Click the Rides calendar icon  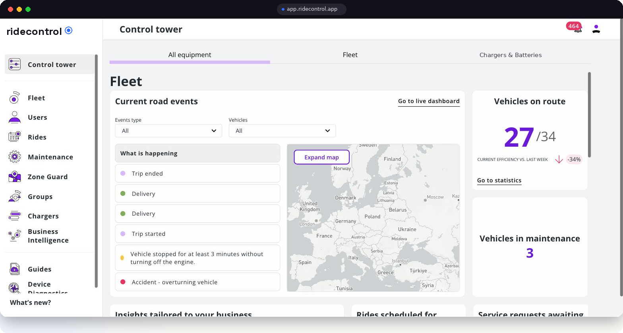(x=14, y=137)
